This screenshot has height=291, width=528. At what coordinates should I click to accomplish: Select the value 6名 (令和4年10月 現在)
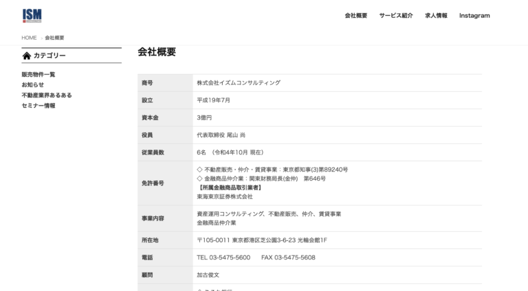point(230,152)
